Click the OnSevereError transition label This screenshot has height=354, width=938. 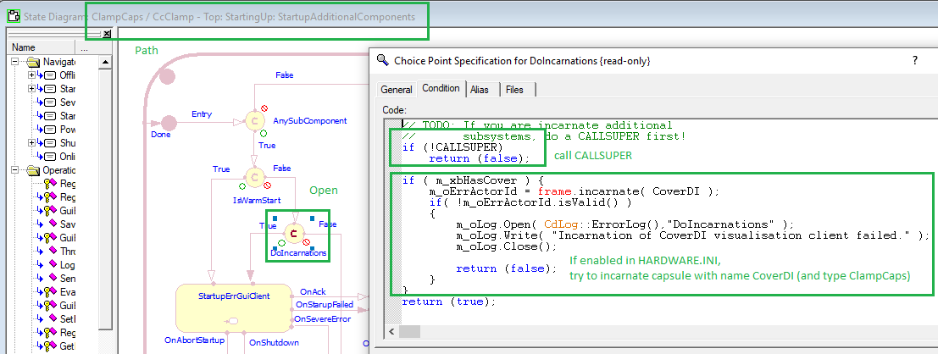(x=323, y=318)
